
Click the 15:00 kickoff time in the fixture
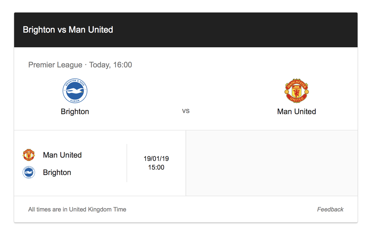coord(156,167)
